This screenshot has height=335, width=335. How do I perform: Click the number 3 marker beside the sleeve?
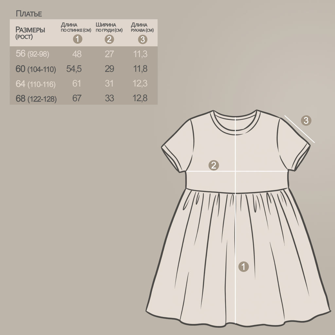click(x=306, y=120)
